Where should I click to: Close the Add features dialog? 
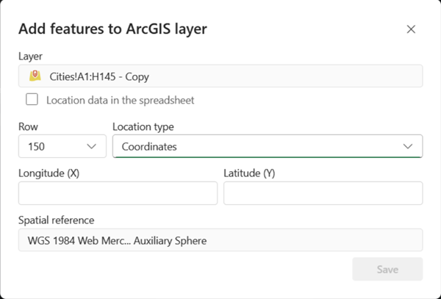[411, 29]
